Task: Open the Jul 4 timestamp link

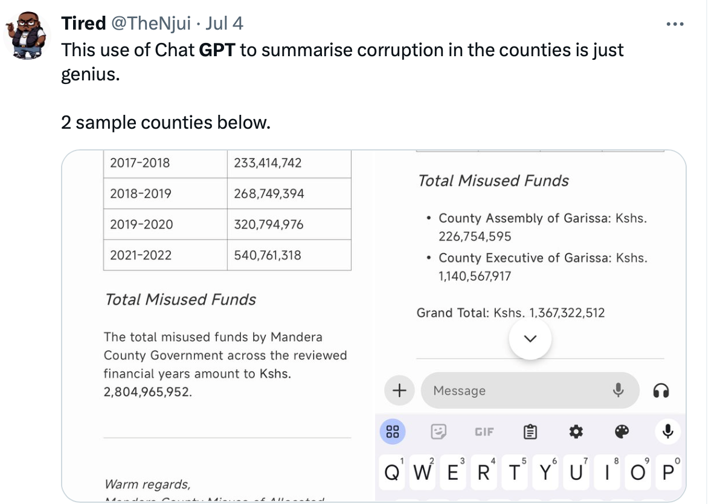Action: (x=224, y=23)
